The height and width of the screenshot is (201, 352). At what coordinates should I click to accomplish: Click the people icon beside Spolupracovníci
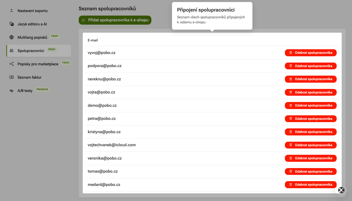(x=12, y=51)
